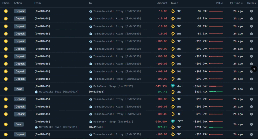This screenshot has width=258, height=139.
Task: Click the USDT token icon beside -300.00K
Action: [173, 121]
